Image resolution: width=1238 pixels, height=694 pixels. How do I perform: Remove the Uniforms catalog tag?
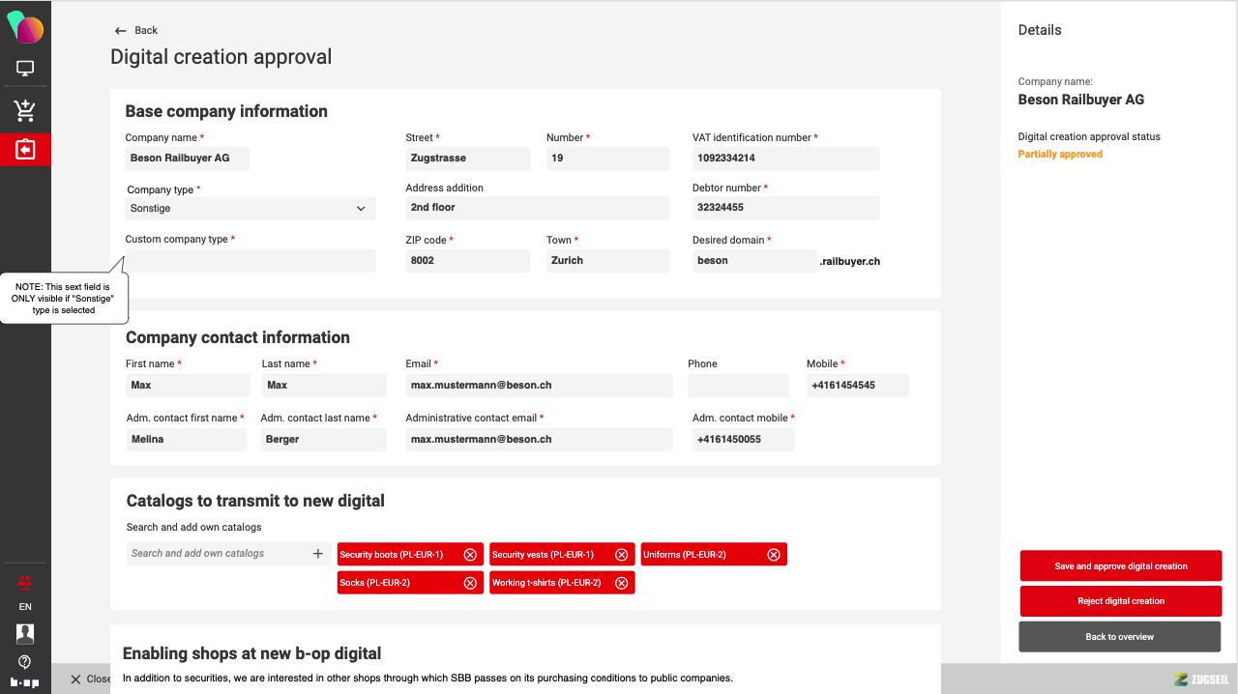[774, 555]
